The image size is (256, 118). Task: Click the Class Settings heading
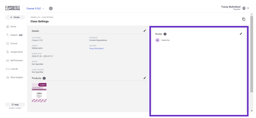coord(39,21)
